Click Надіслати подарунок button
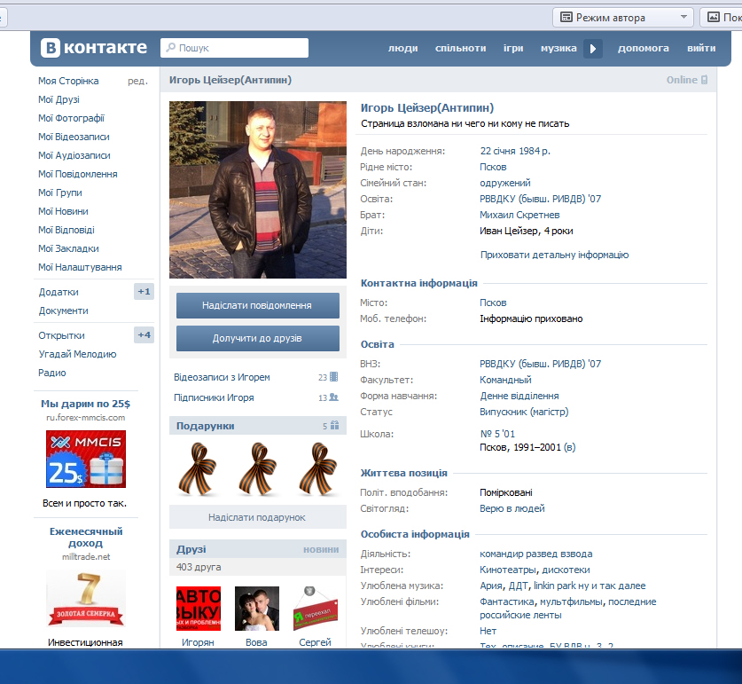The image size is (742, 684). [257, 517]
